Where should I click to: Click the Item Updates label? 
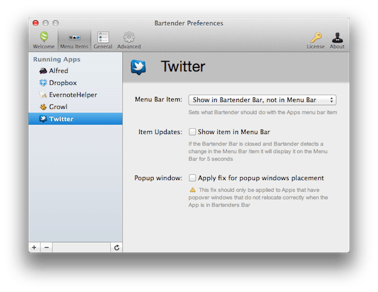[160, 132]
